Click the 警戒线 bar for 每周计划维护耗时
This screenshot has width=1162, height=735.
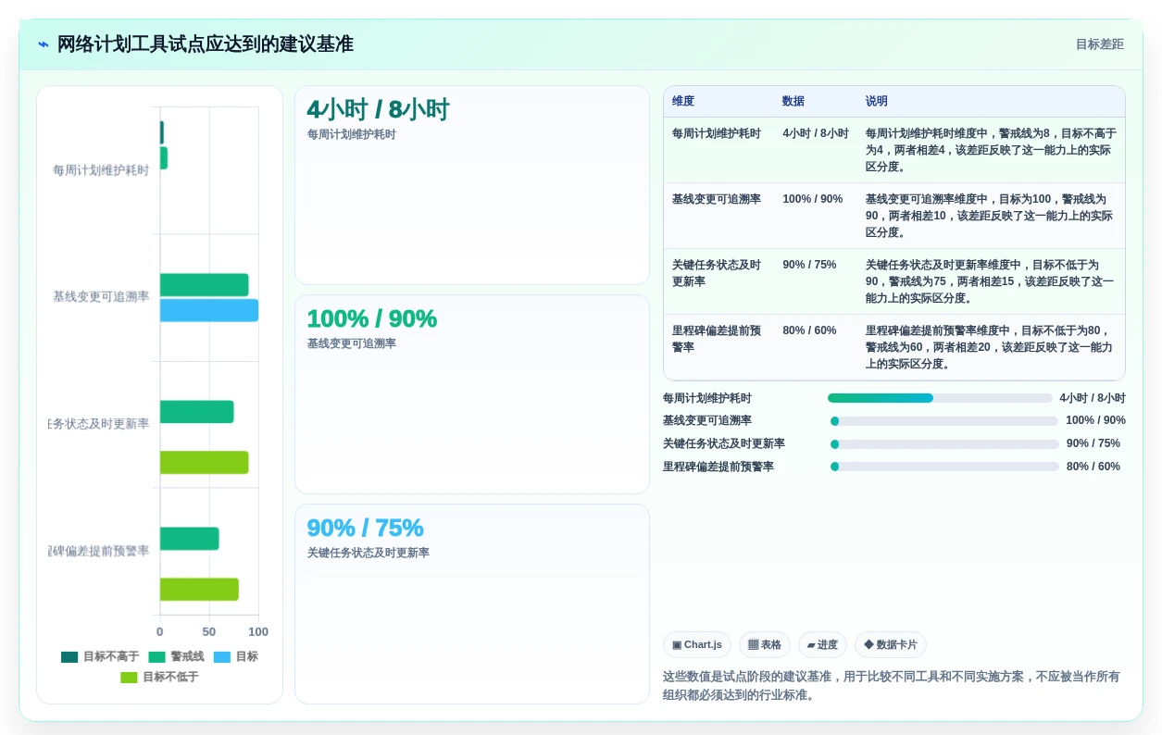click(164, 158)
